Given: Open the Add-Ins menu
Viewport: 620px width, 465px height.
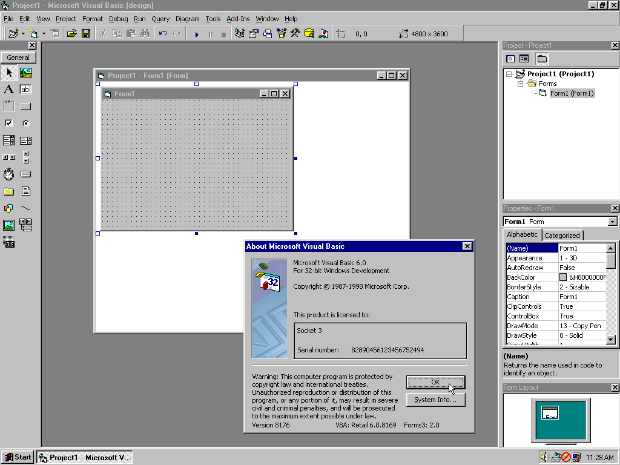Looking at the screenshot, I should [x=238, y=19].
